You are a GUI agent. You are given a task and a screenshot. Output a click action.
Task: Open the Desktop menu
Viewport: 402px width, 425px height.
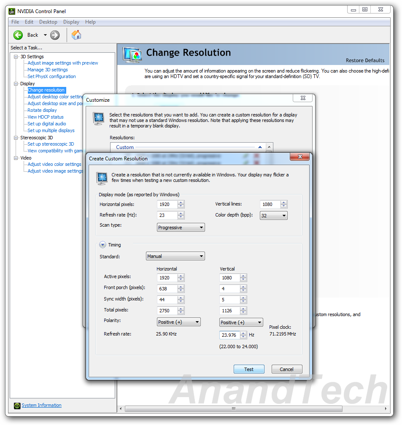pyautogui.click(x=48, y=22)
